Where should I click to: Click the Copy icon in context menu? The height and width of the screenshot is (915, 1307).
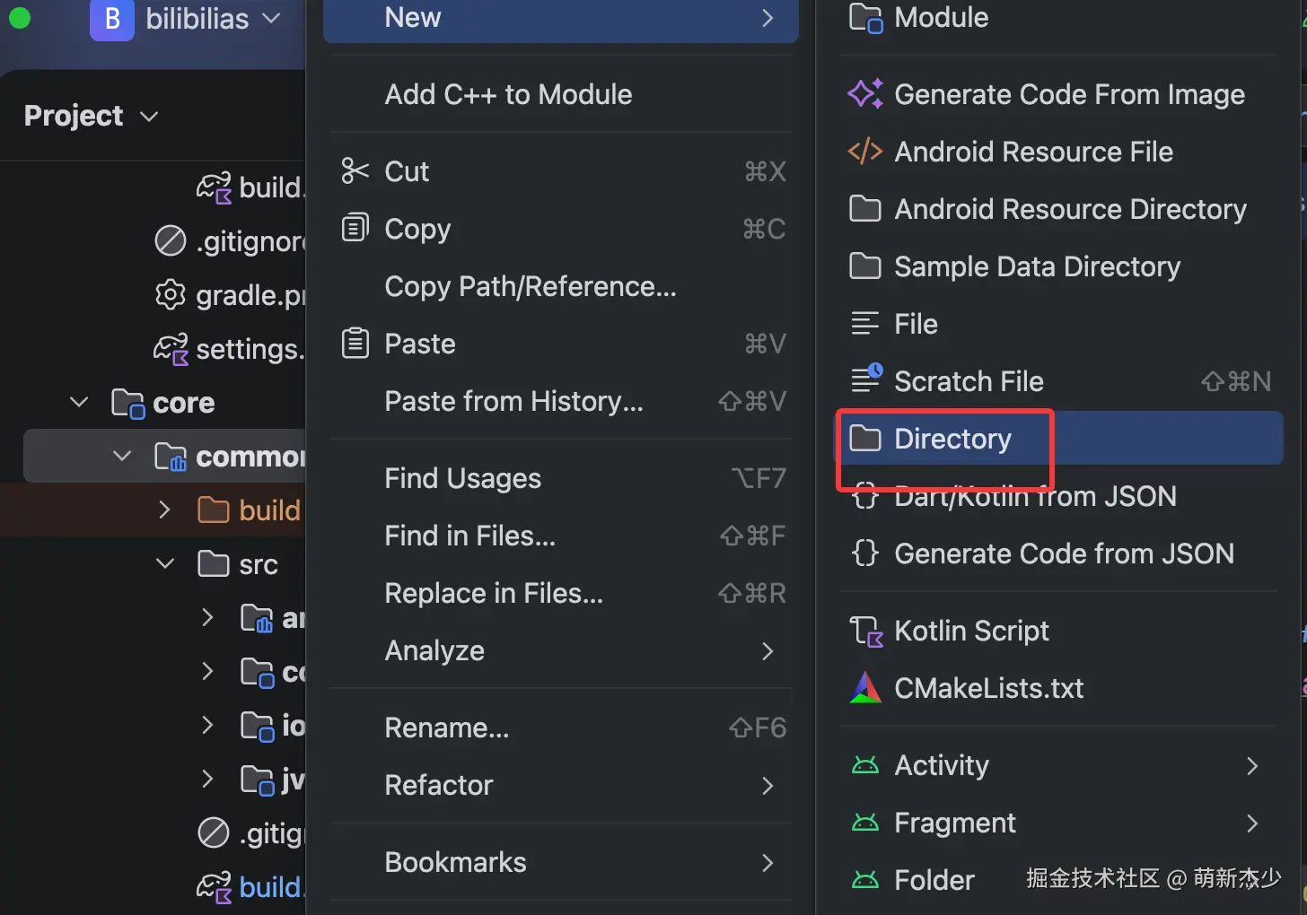click(355, 228)
